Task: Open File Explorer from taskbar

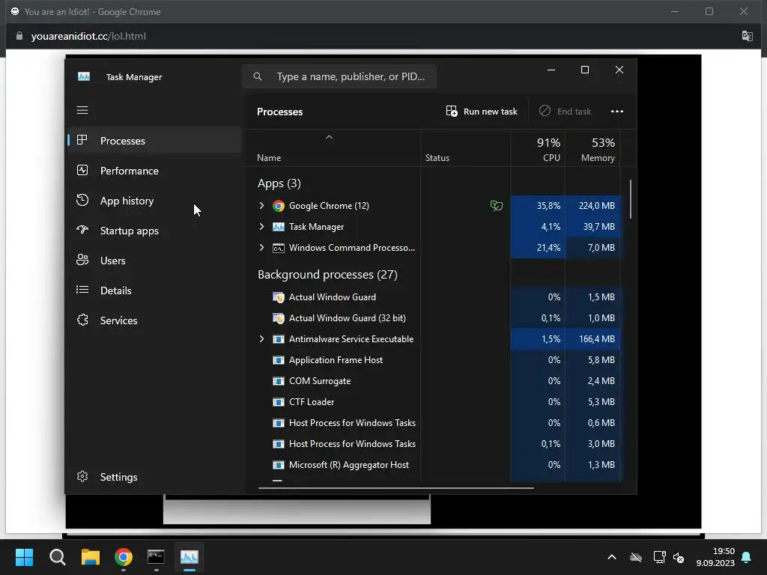Action: click(91, 557)
